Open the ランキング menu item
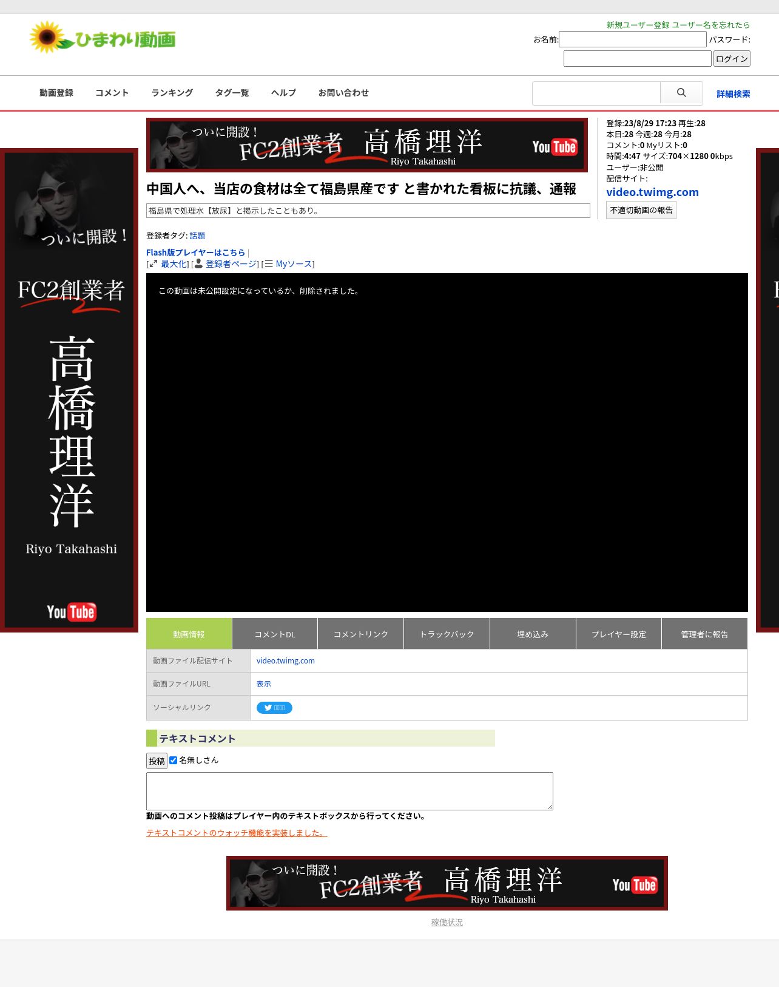 tap(172, 93)
